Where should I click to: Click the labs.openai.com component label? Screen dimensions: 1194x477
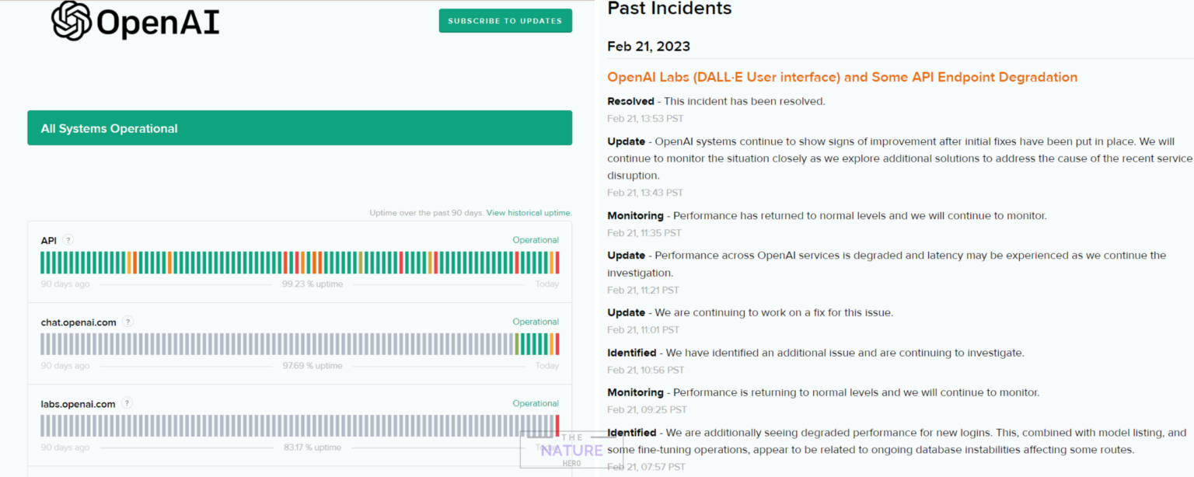(78, 404)
